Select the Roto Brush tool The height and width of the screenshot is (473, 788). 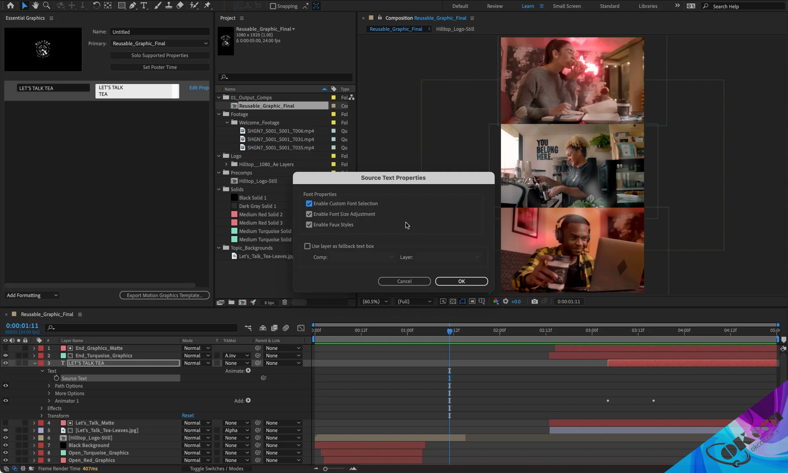(194, 6)
